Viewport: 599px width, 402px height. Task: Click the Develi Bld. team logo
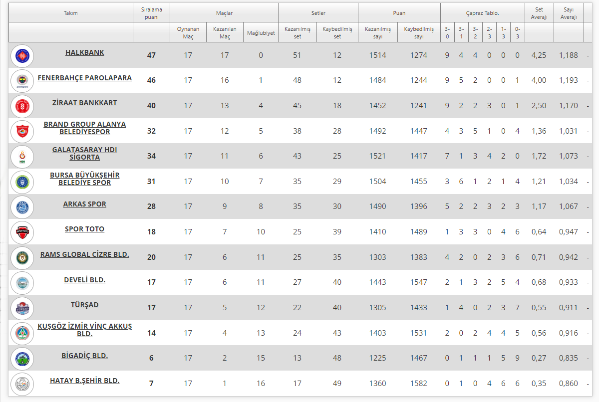[22, 283]
